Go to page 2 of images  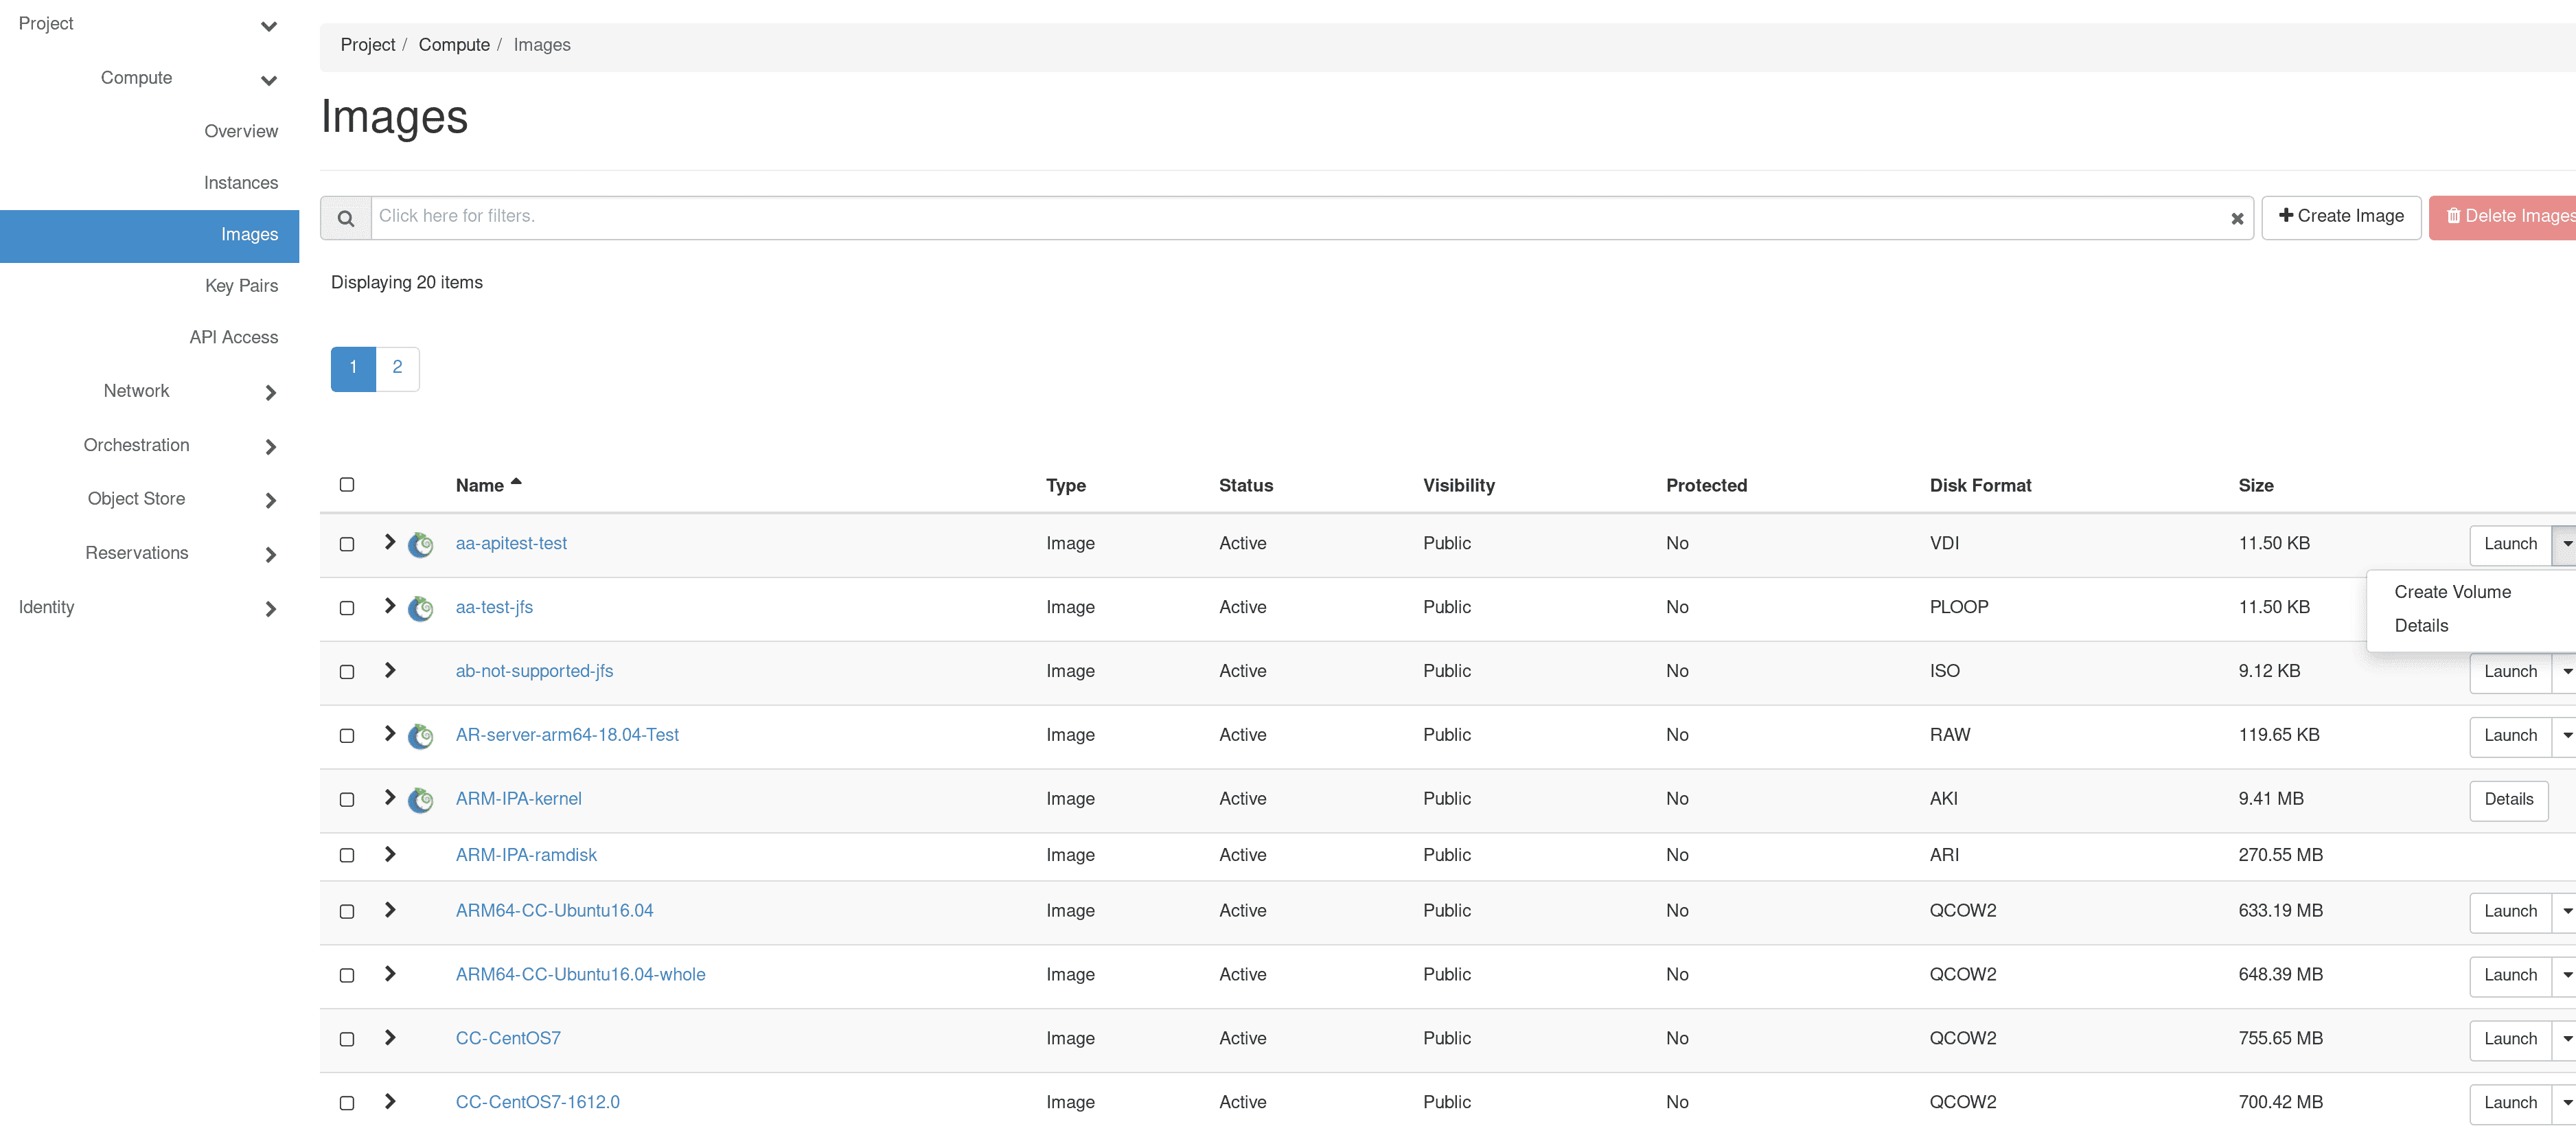(397, 368)
